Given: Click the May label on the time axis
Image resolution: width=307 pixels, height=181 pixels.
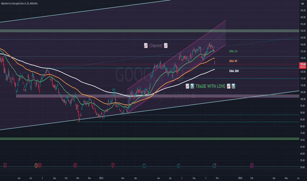Looking at the screenshot, I should coord(286,178).
